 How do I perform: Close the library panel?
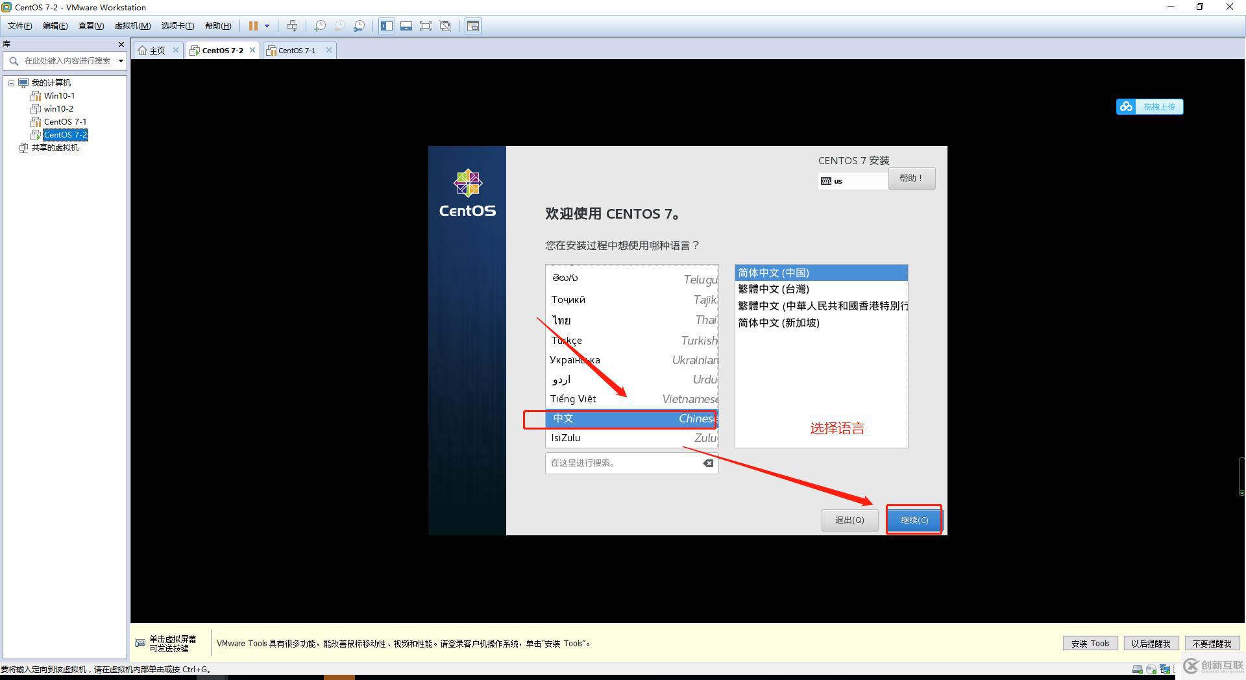click(121, 44)
